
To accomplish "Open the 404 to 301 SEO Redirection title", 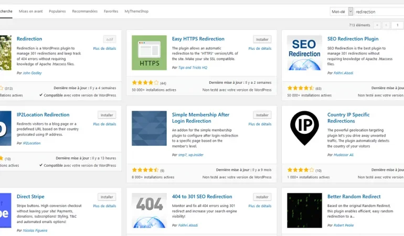I will pos(202,197).
